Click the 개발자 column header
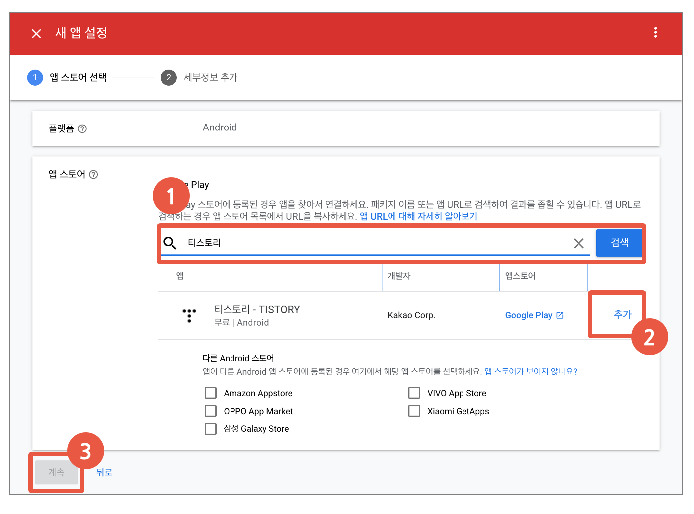This screenshot has height=514, width=694. 399,276
